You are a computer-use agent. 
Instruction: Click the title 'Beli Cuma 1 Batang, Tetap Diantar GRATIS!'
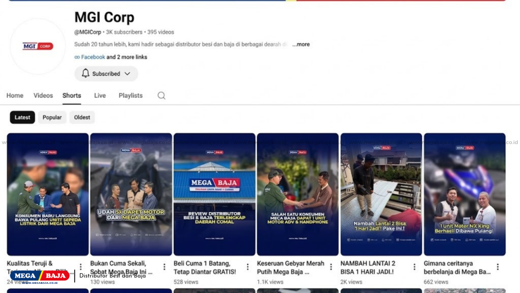pyautogui.click(x=205, y=268)
